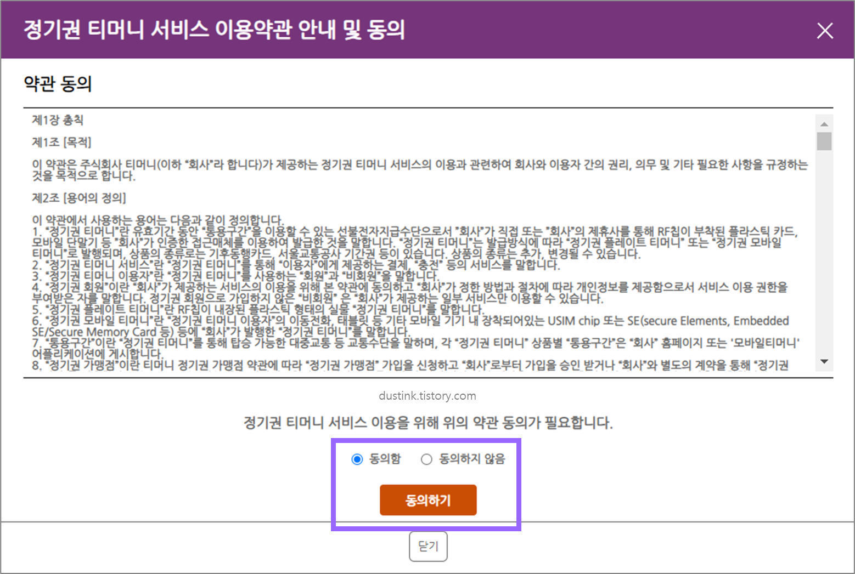Click the terms scrollbar down arrow
The width and height of the screenshot is (855, 574).
point(824,362)
